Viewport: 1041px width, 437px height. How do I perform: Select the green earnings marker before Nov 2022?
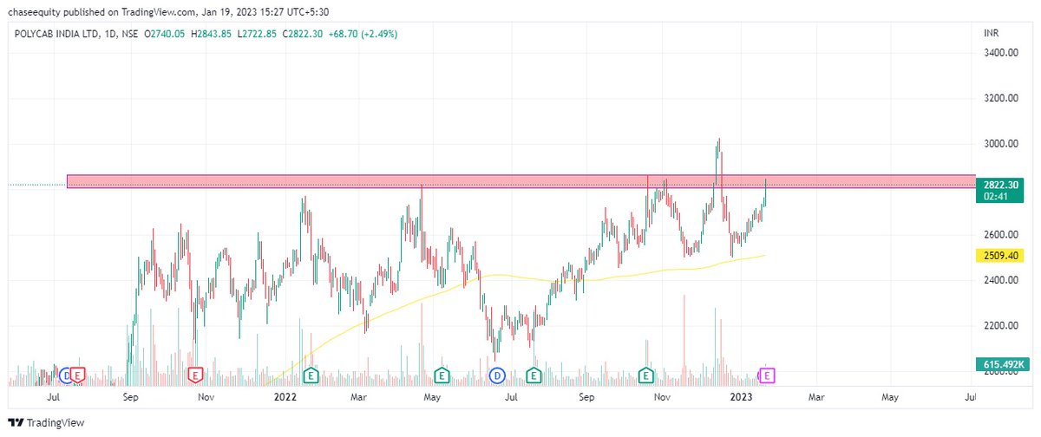coord(646,375)
